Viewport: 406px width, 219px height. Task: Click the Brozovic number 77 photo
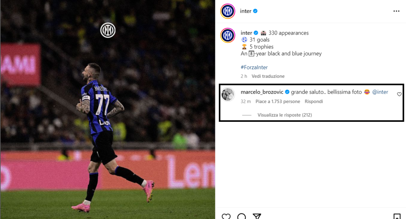(x=107, y=109)
